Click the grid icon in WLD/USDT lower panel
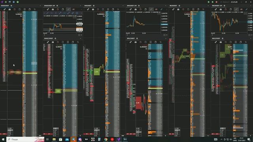Viewport: 253px width, 142px height. pos(236,42)
